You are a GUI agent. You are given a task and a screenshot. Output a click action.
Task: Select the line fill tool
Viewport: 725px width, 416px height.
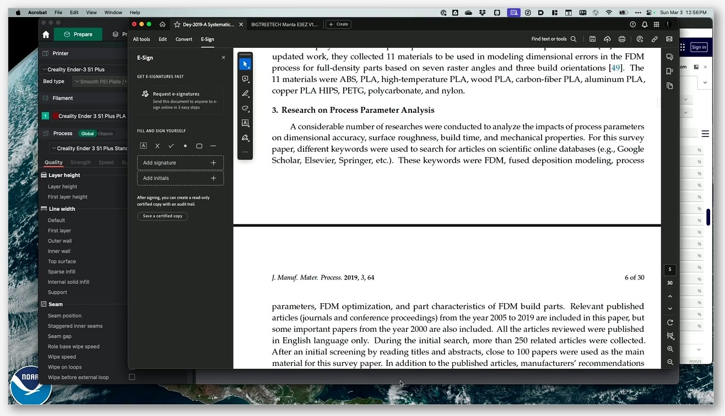[213, 146]
